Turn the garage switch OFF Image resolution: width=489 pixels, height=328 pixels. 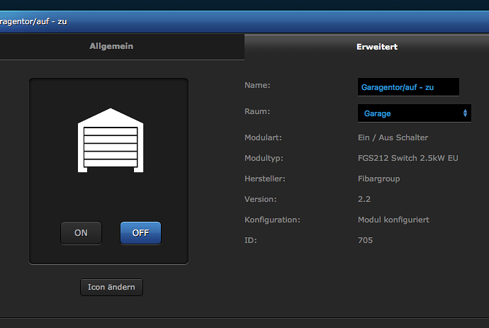pyautogui.click(x=140, y=233)
